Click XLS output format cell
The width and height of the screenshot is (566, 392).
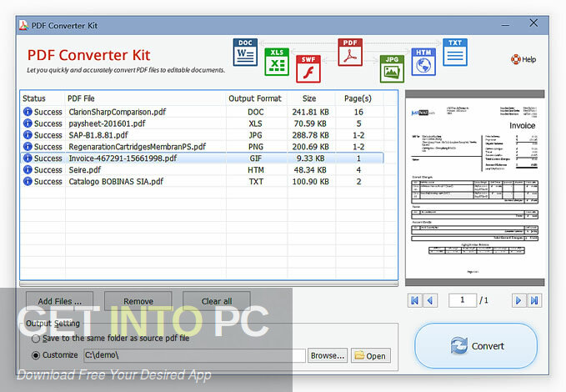coord(256,123)
